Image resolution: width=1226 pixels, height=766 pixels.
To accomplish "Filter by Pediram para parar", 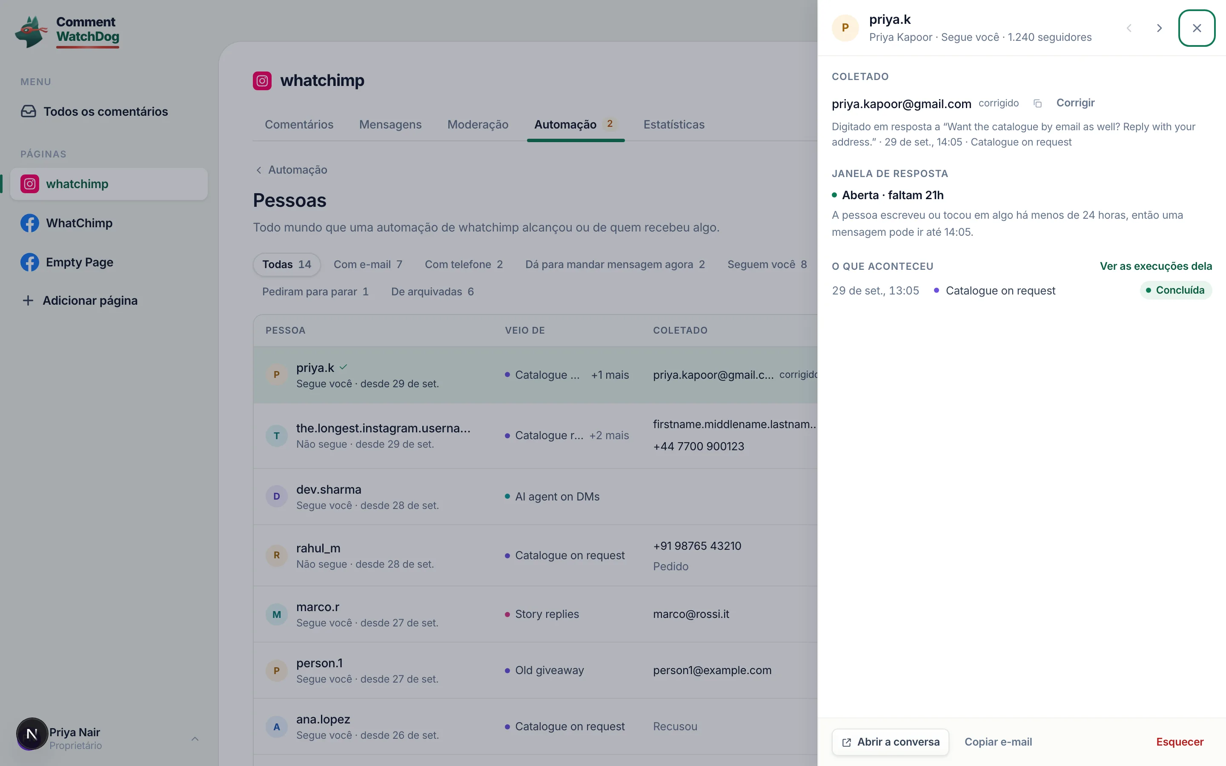I will (x=315, y=292).
